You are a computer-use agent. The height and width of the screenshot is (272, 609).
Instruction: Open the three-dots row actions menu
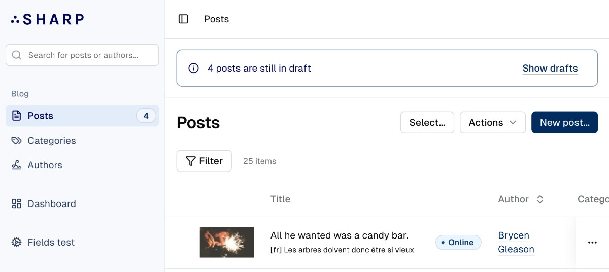click(x=592, y=243)
